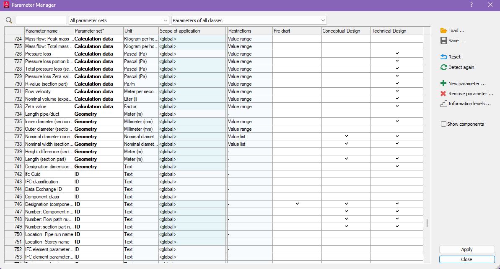Click the green New parameter plus icon

[x=443, y=84]
